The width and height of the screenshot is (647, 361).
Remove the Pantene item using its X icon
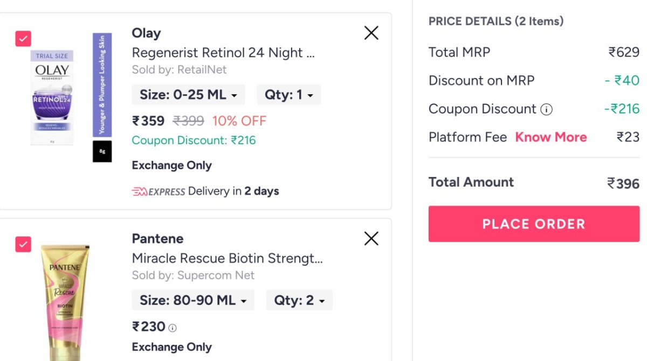(x=371, y=239)
